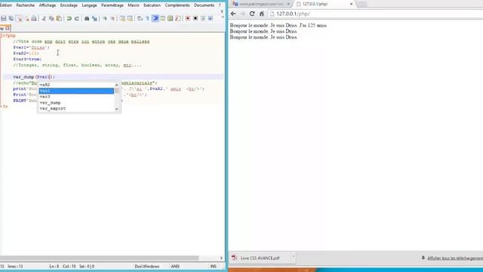Toggle the Word Wrap toolbar icon
This screenshot has width=483, height=272.
[x=140, y=18]
